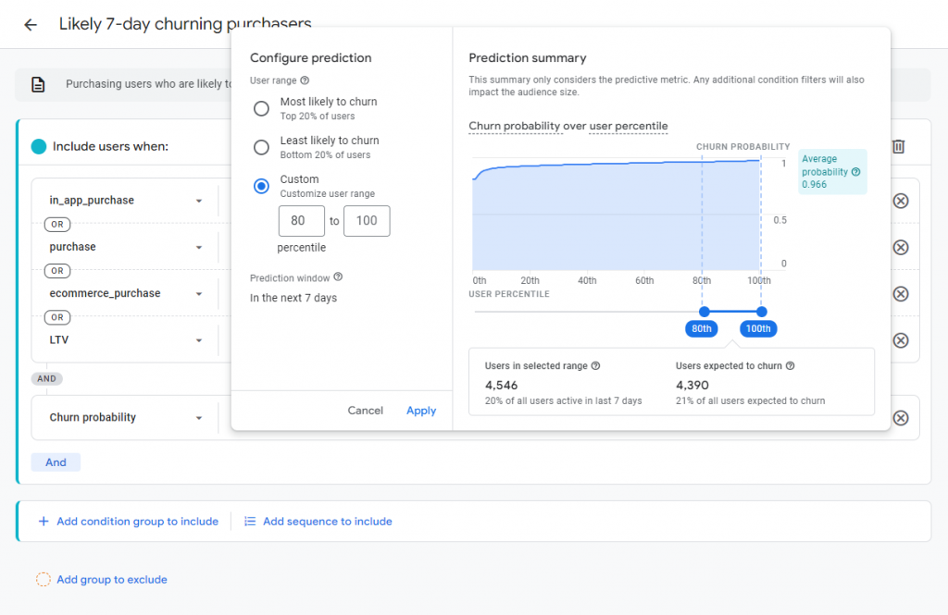Select the Most likely to churn option
948x615 pixels.
[x=260, y=108]
